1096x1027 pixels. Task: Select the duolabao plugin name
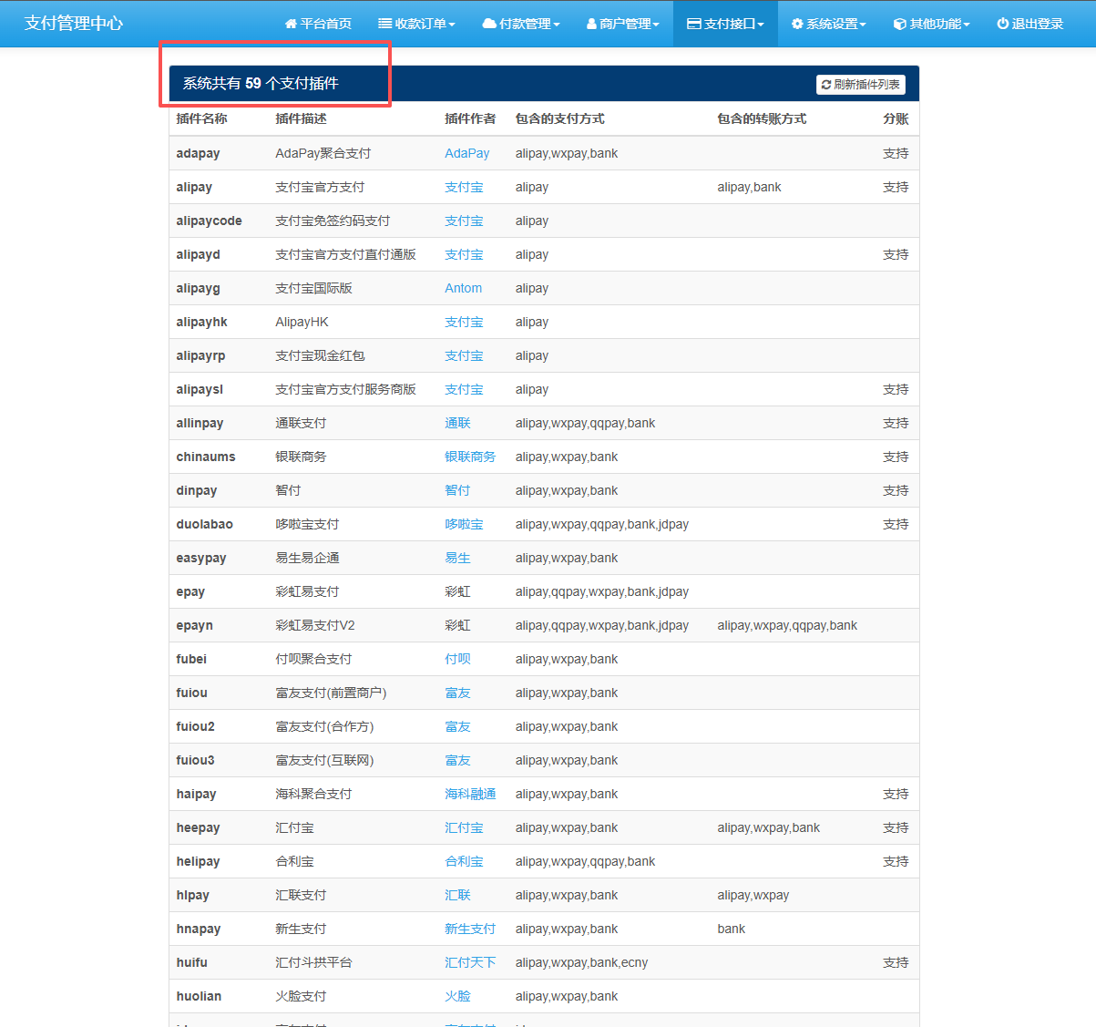(x=204, y=524)
